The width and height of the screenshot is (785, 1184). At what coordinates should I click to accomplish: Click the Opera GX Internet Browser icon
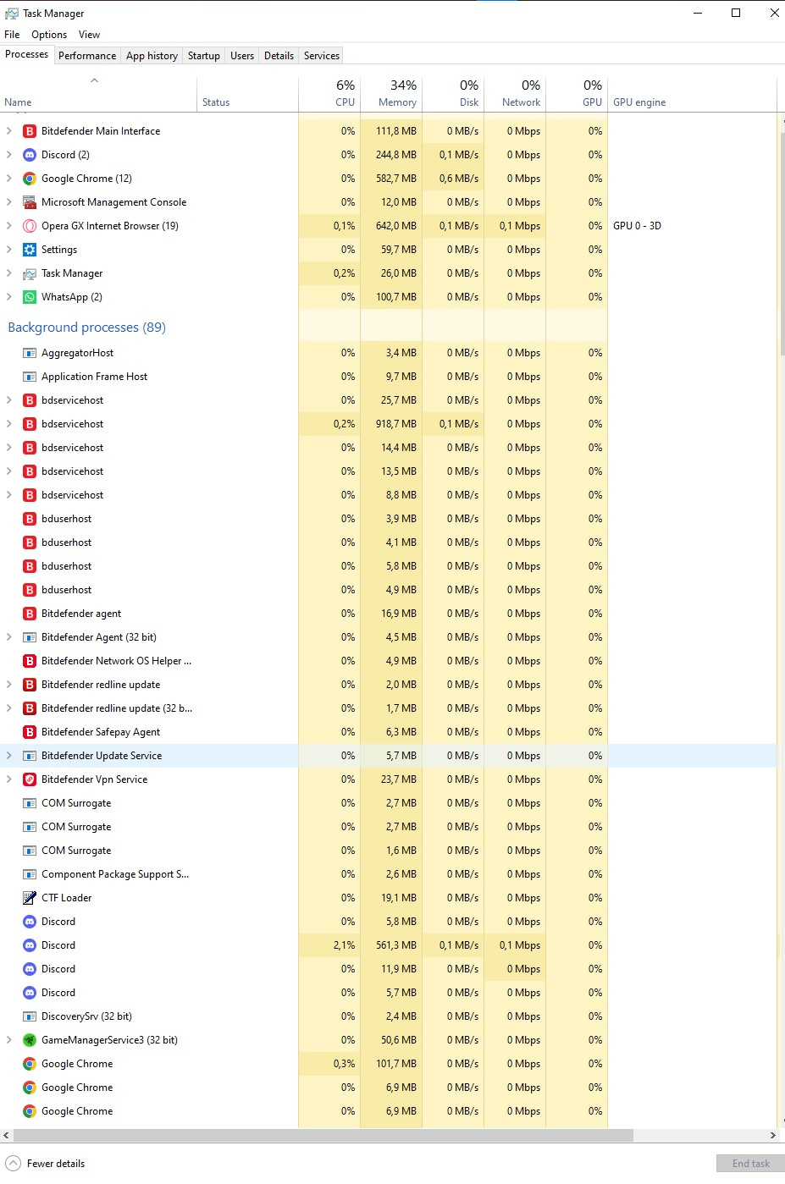[x=30, y=226]
